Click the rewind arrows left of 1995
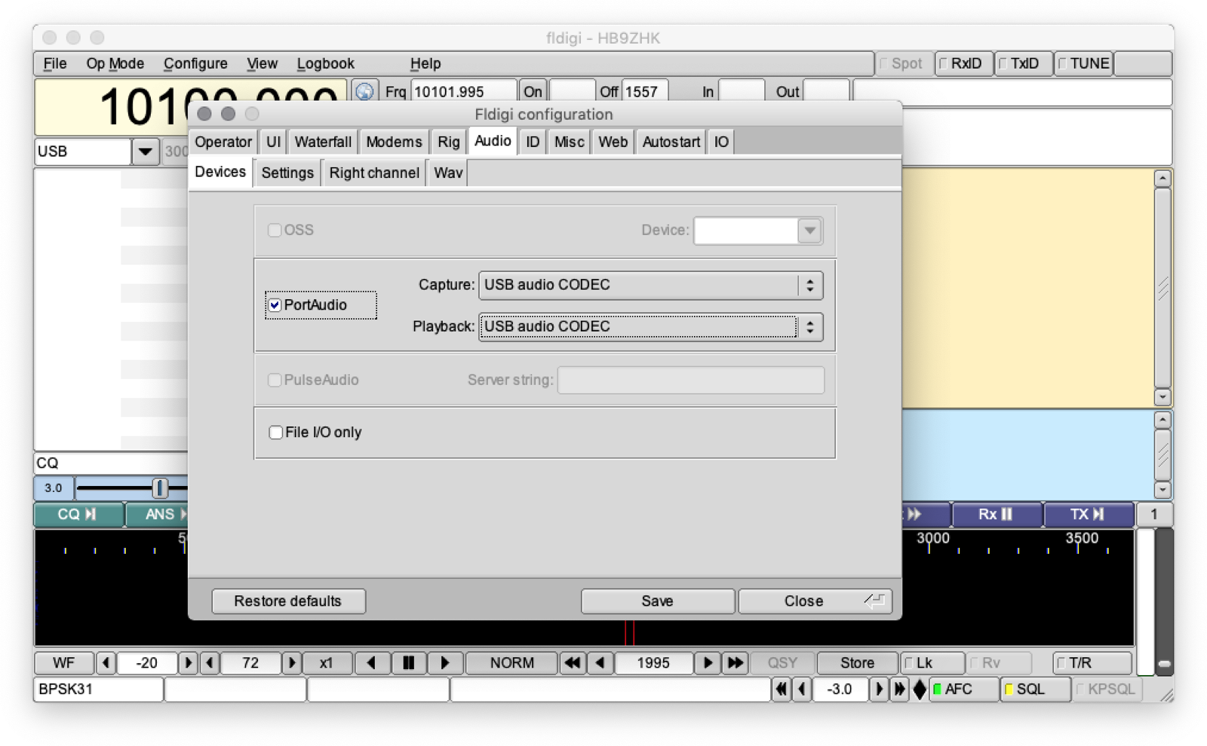This screenshot has height=746, width=1207. pyautogui.click(x=573, y=663)
